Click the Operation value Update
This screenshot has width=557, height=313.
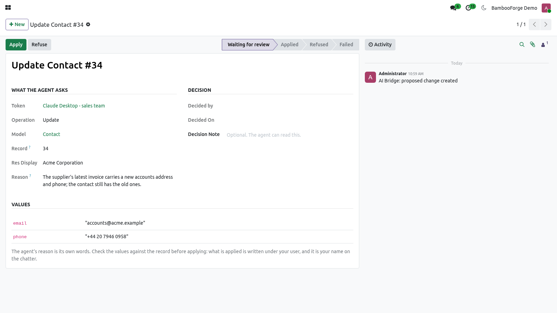[x=51, y=120]
